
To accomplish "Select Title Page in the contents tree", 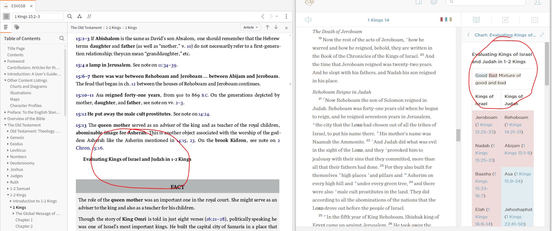I will [16, 48].
